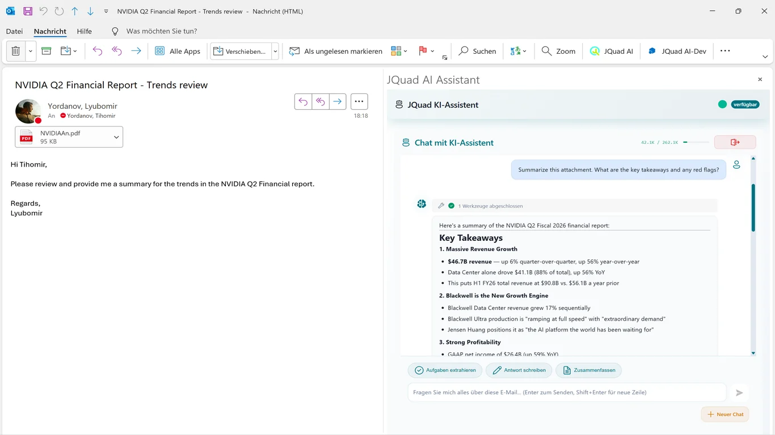This screenshot has width=775, height=435.
Task: Click sender photo of Lyubomir Yordanov
Action: [x=28, y=111]
